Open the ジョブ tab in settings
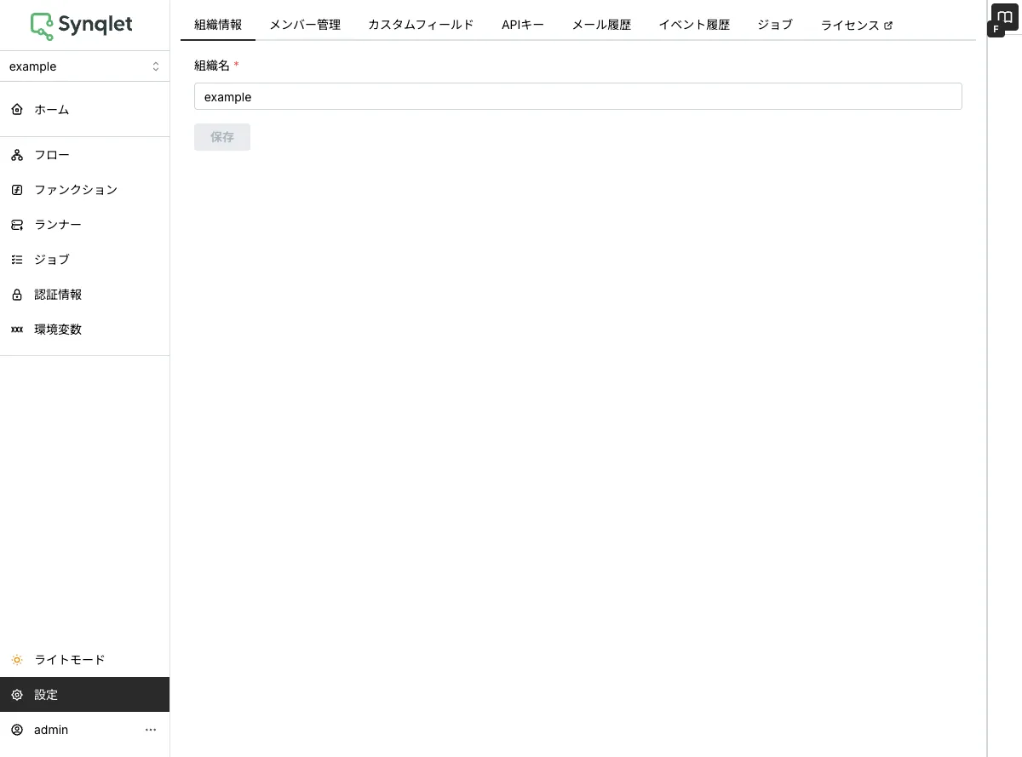Viewport: 1022px width, 757px height. click(x=775, y=25)
